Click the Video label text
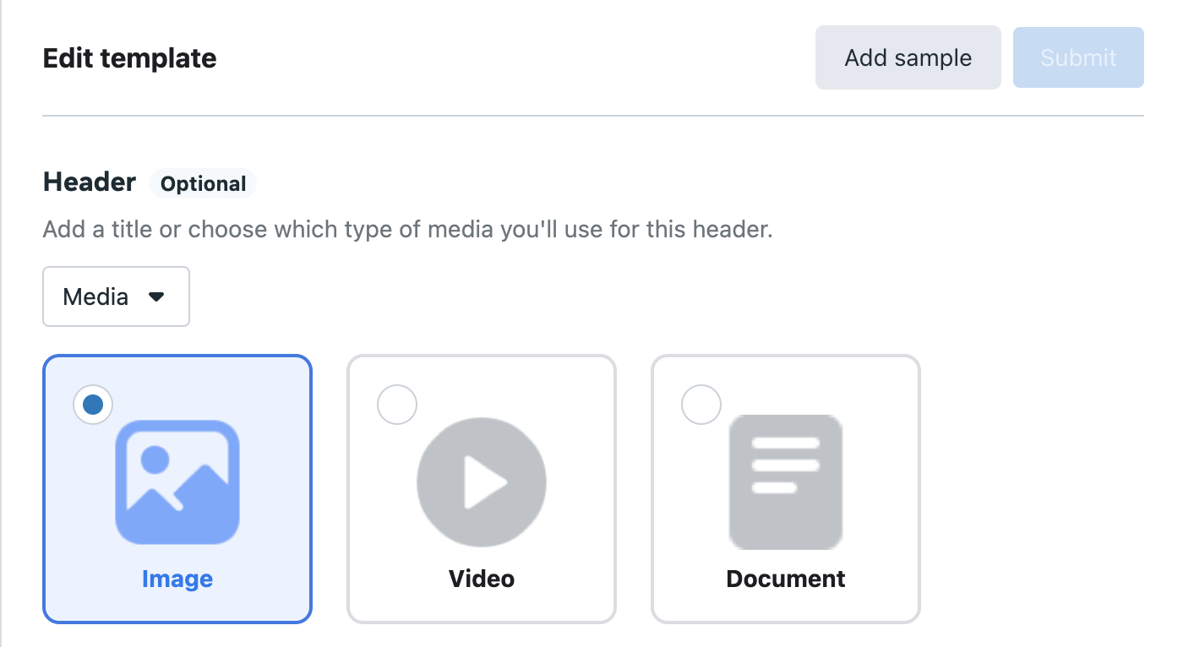This screenshot has width=1183, height=647. point(482,579)
